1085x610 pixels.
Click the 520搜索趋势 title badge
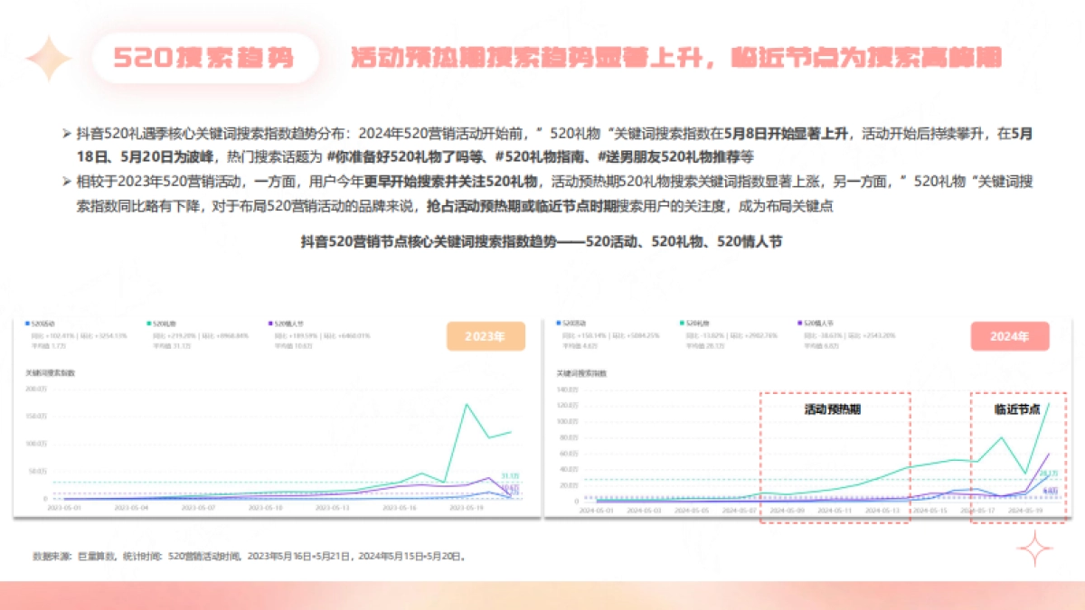[208, 59]
